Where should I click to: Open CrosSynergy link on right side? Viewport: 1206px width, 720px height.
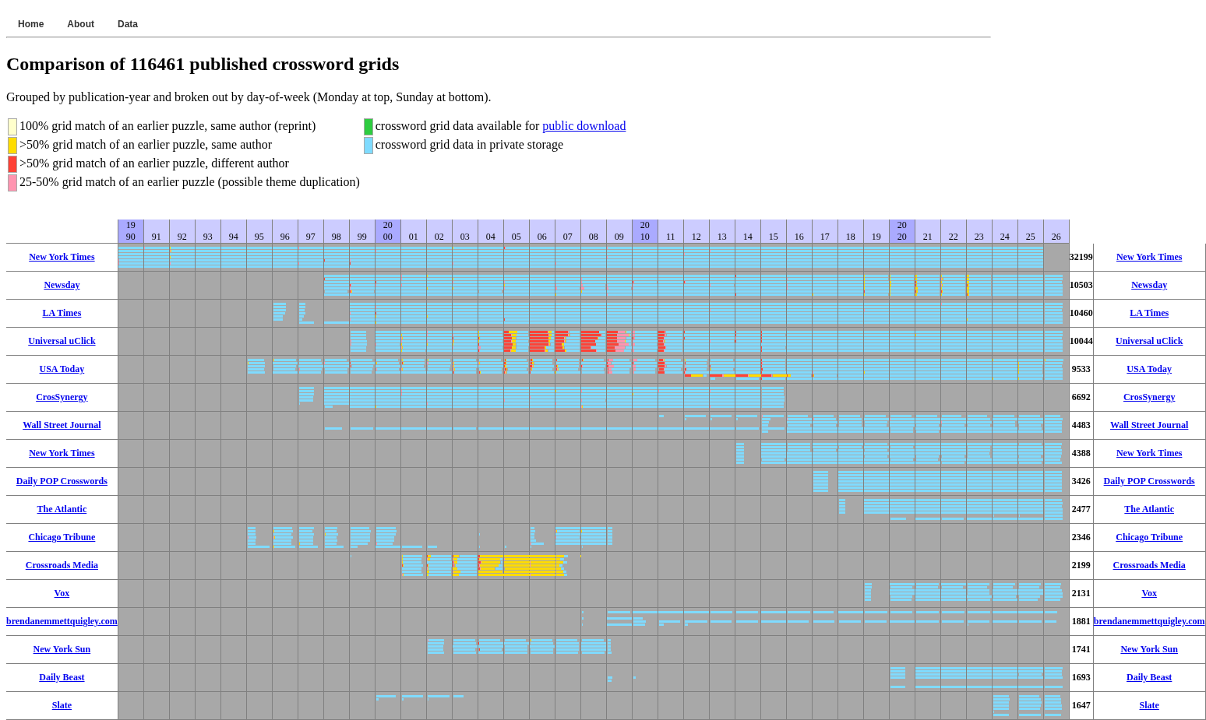coord(1149,397)
